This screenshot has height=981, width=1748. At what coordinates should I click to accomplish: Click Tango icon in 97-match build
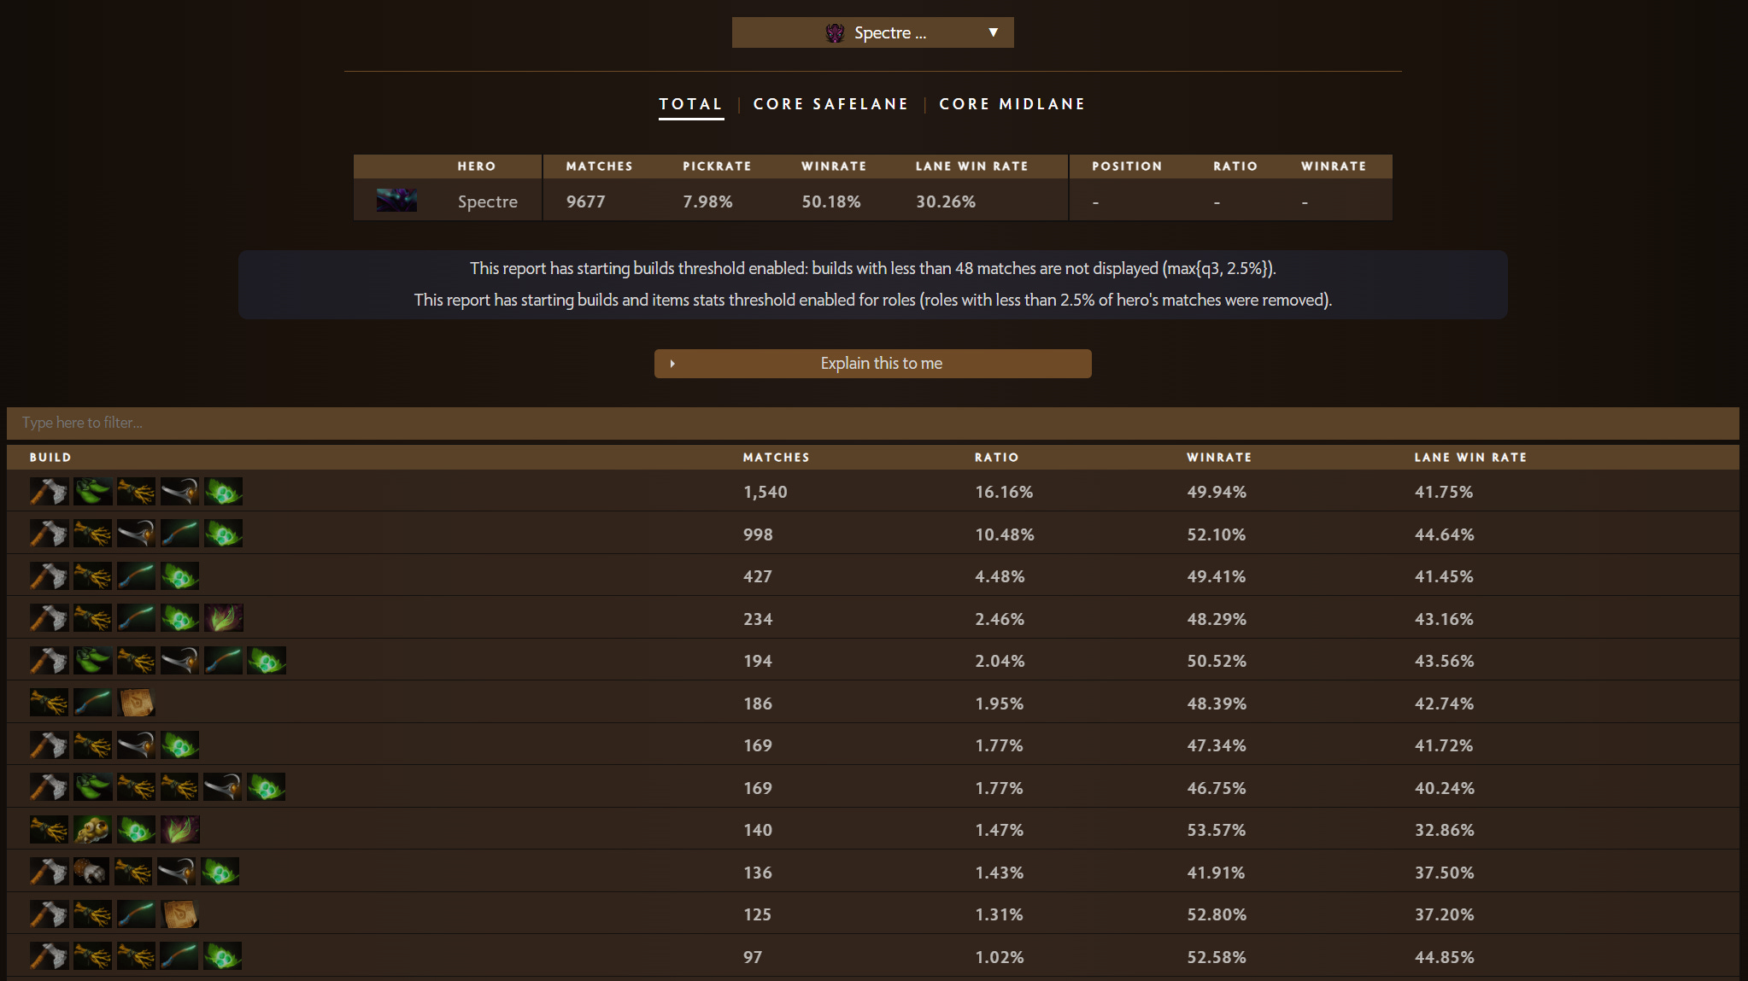(x=223, y=956)
